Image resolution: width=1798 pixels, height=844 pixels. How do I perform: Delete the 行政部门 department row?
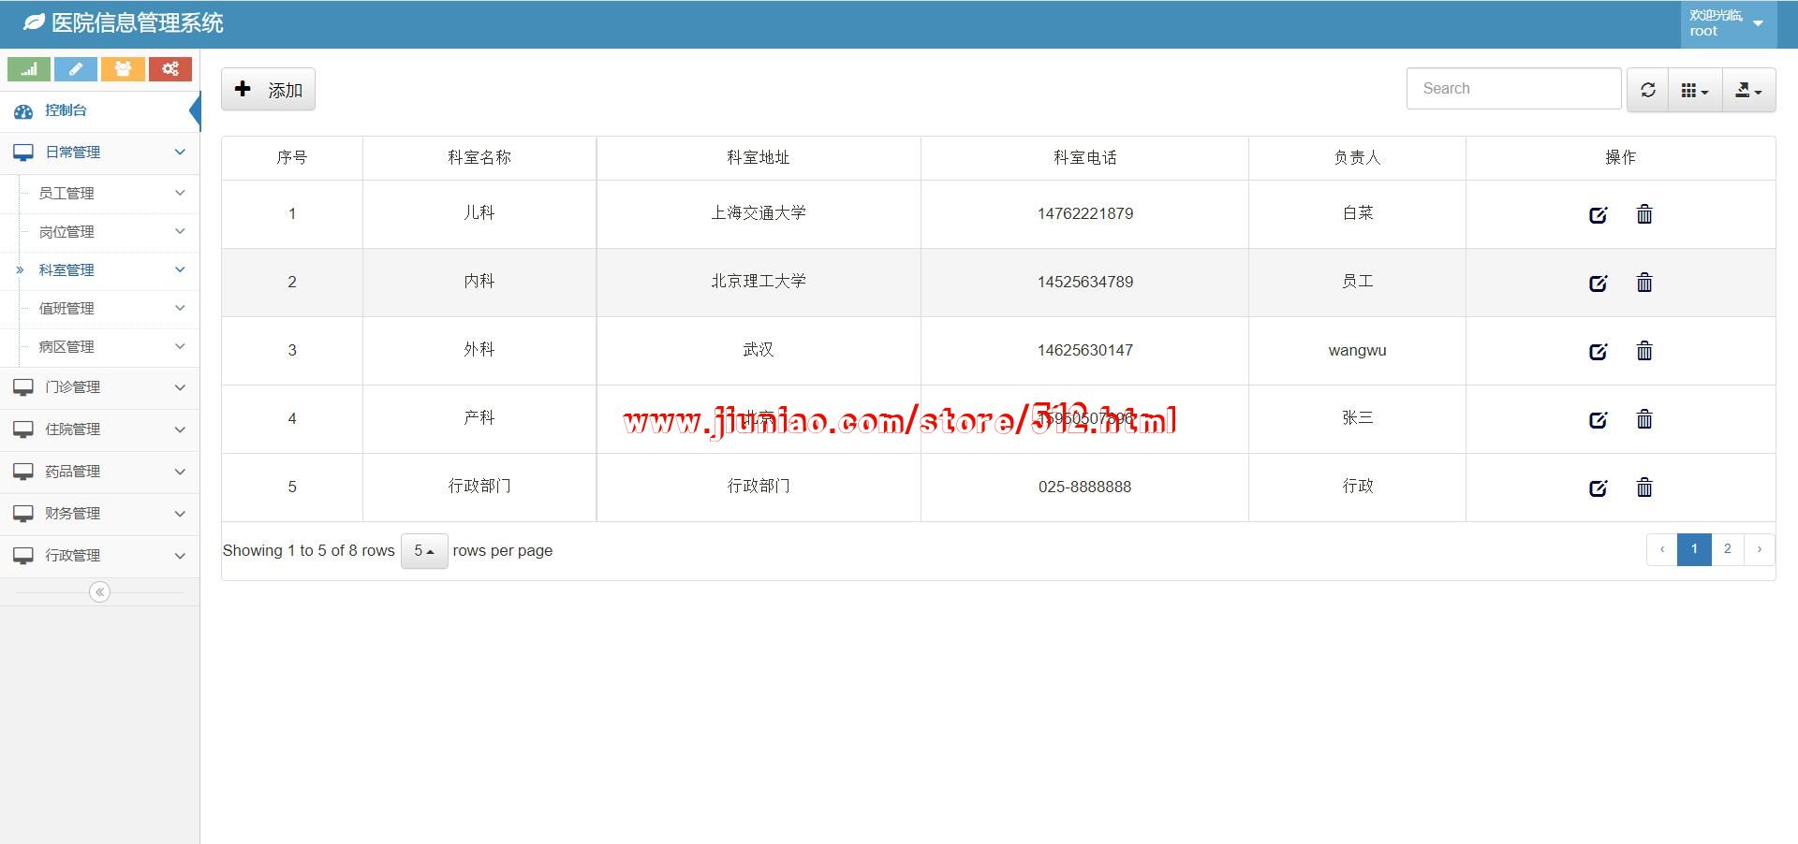click(x=1644, y=487)
